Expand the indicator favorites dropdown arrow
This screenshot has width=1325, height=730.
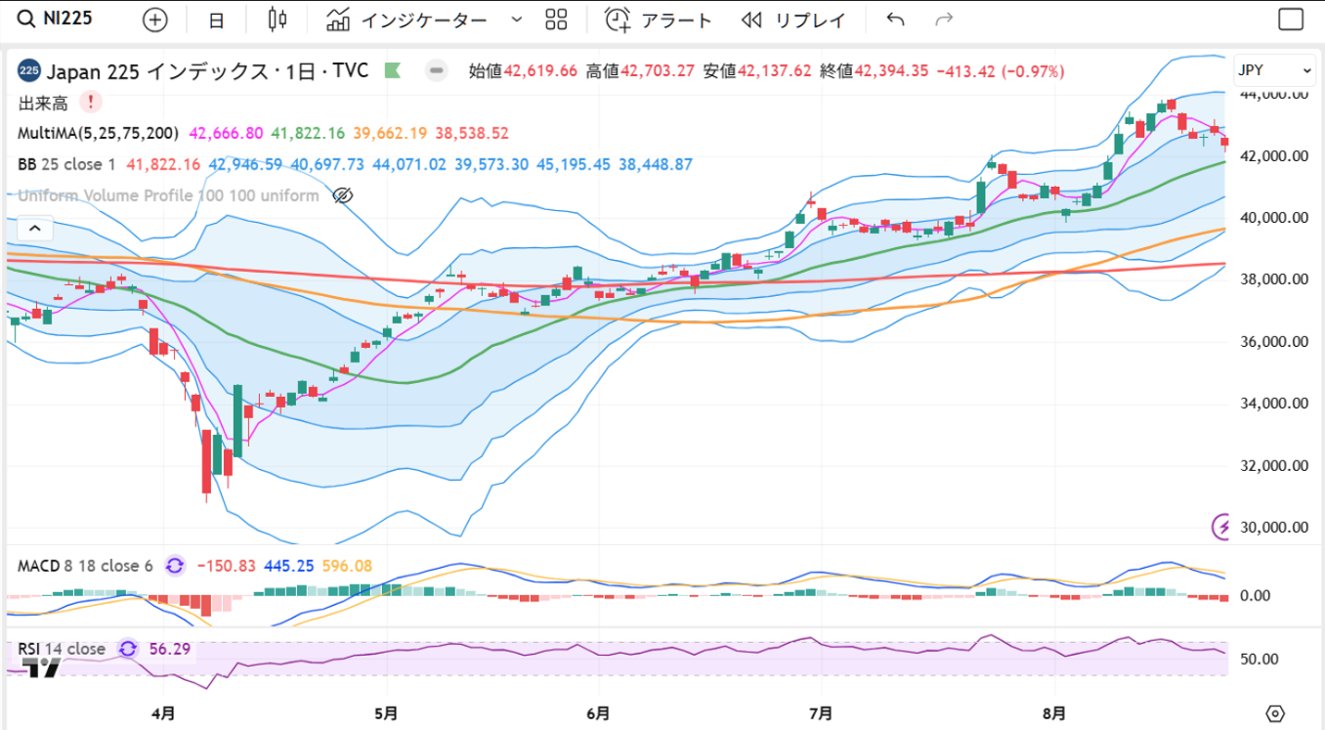pos(517,20)
